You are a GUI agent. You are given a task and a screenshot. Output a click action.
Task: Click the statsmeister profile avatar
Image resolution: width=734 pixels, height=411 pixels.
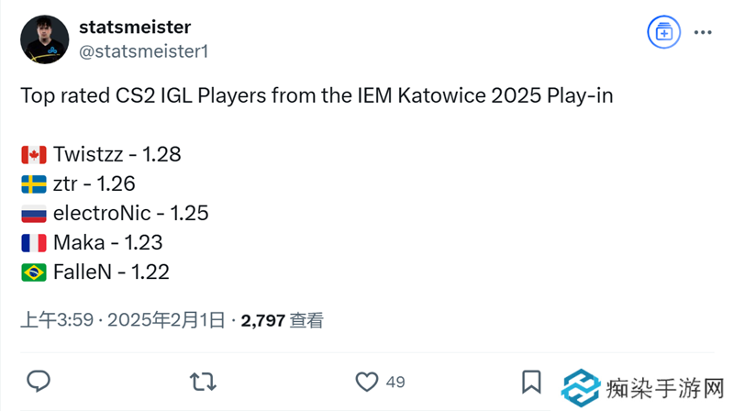(x=43, y=39)
